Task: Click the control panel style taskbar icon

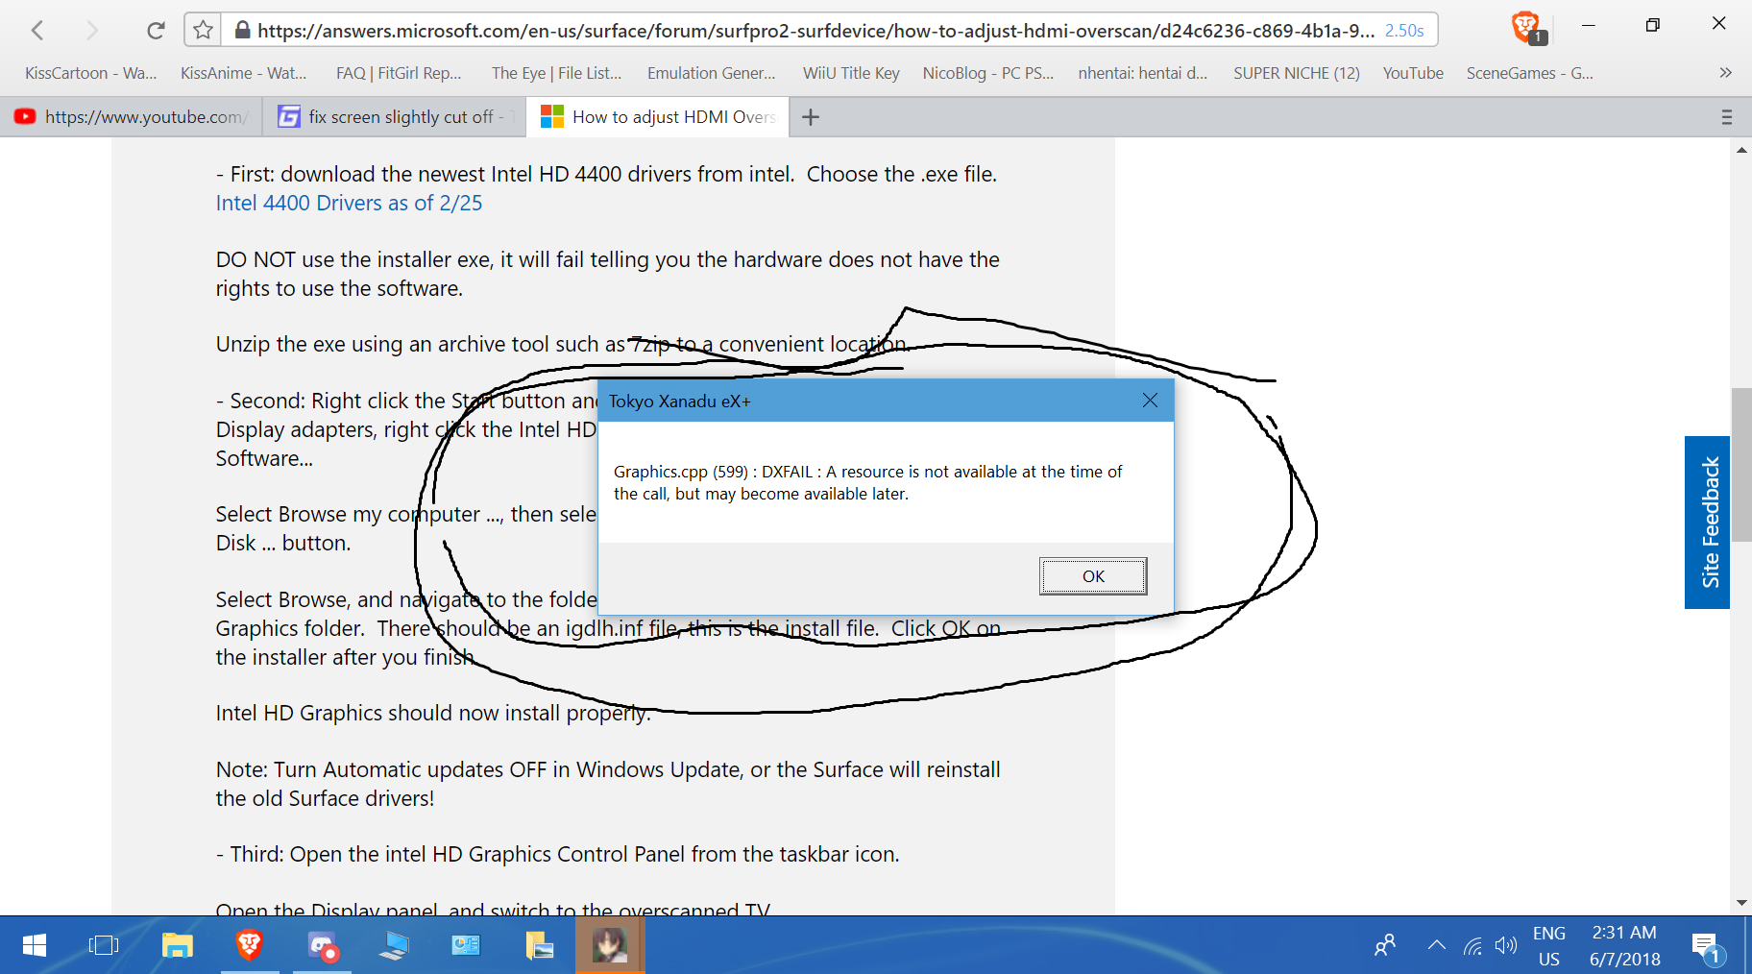Action: 466,946
